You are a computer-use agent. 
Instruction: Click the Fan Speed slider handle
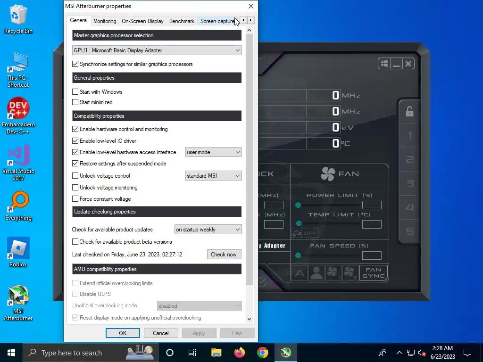(x=298, y=255)
